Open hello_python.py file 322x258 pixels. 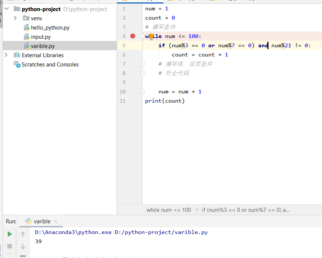click(50, 28)
